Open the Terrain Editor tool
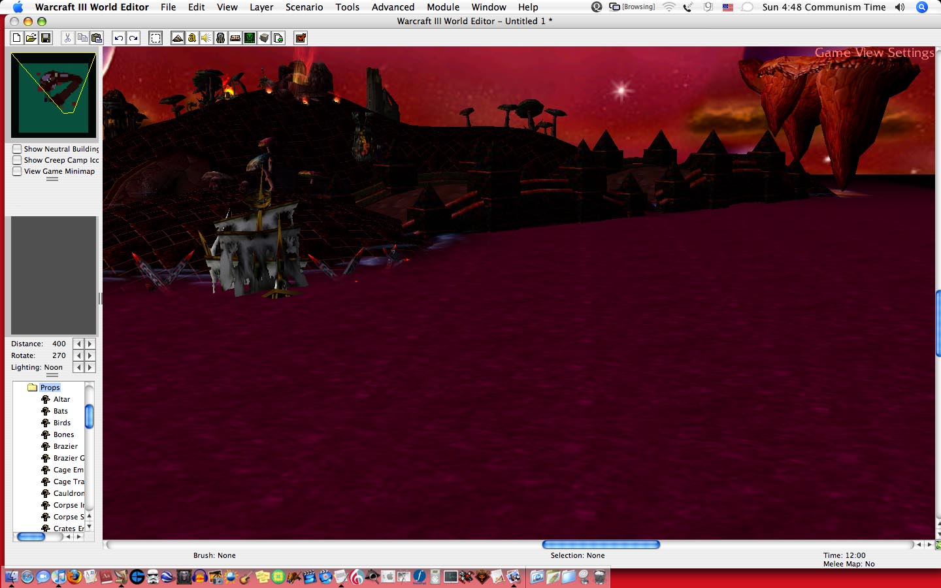Screen dimensions: 941x588 tap(177, 38)
